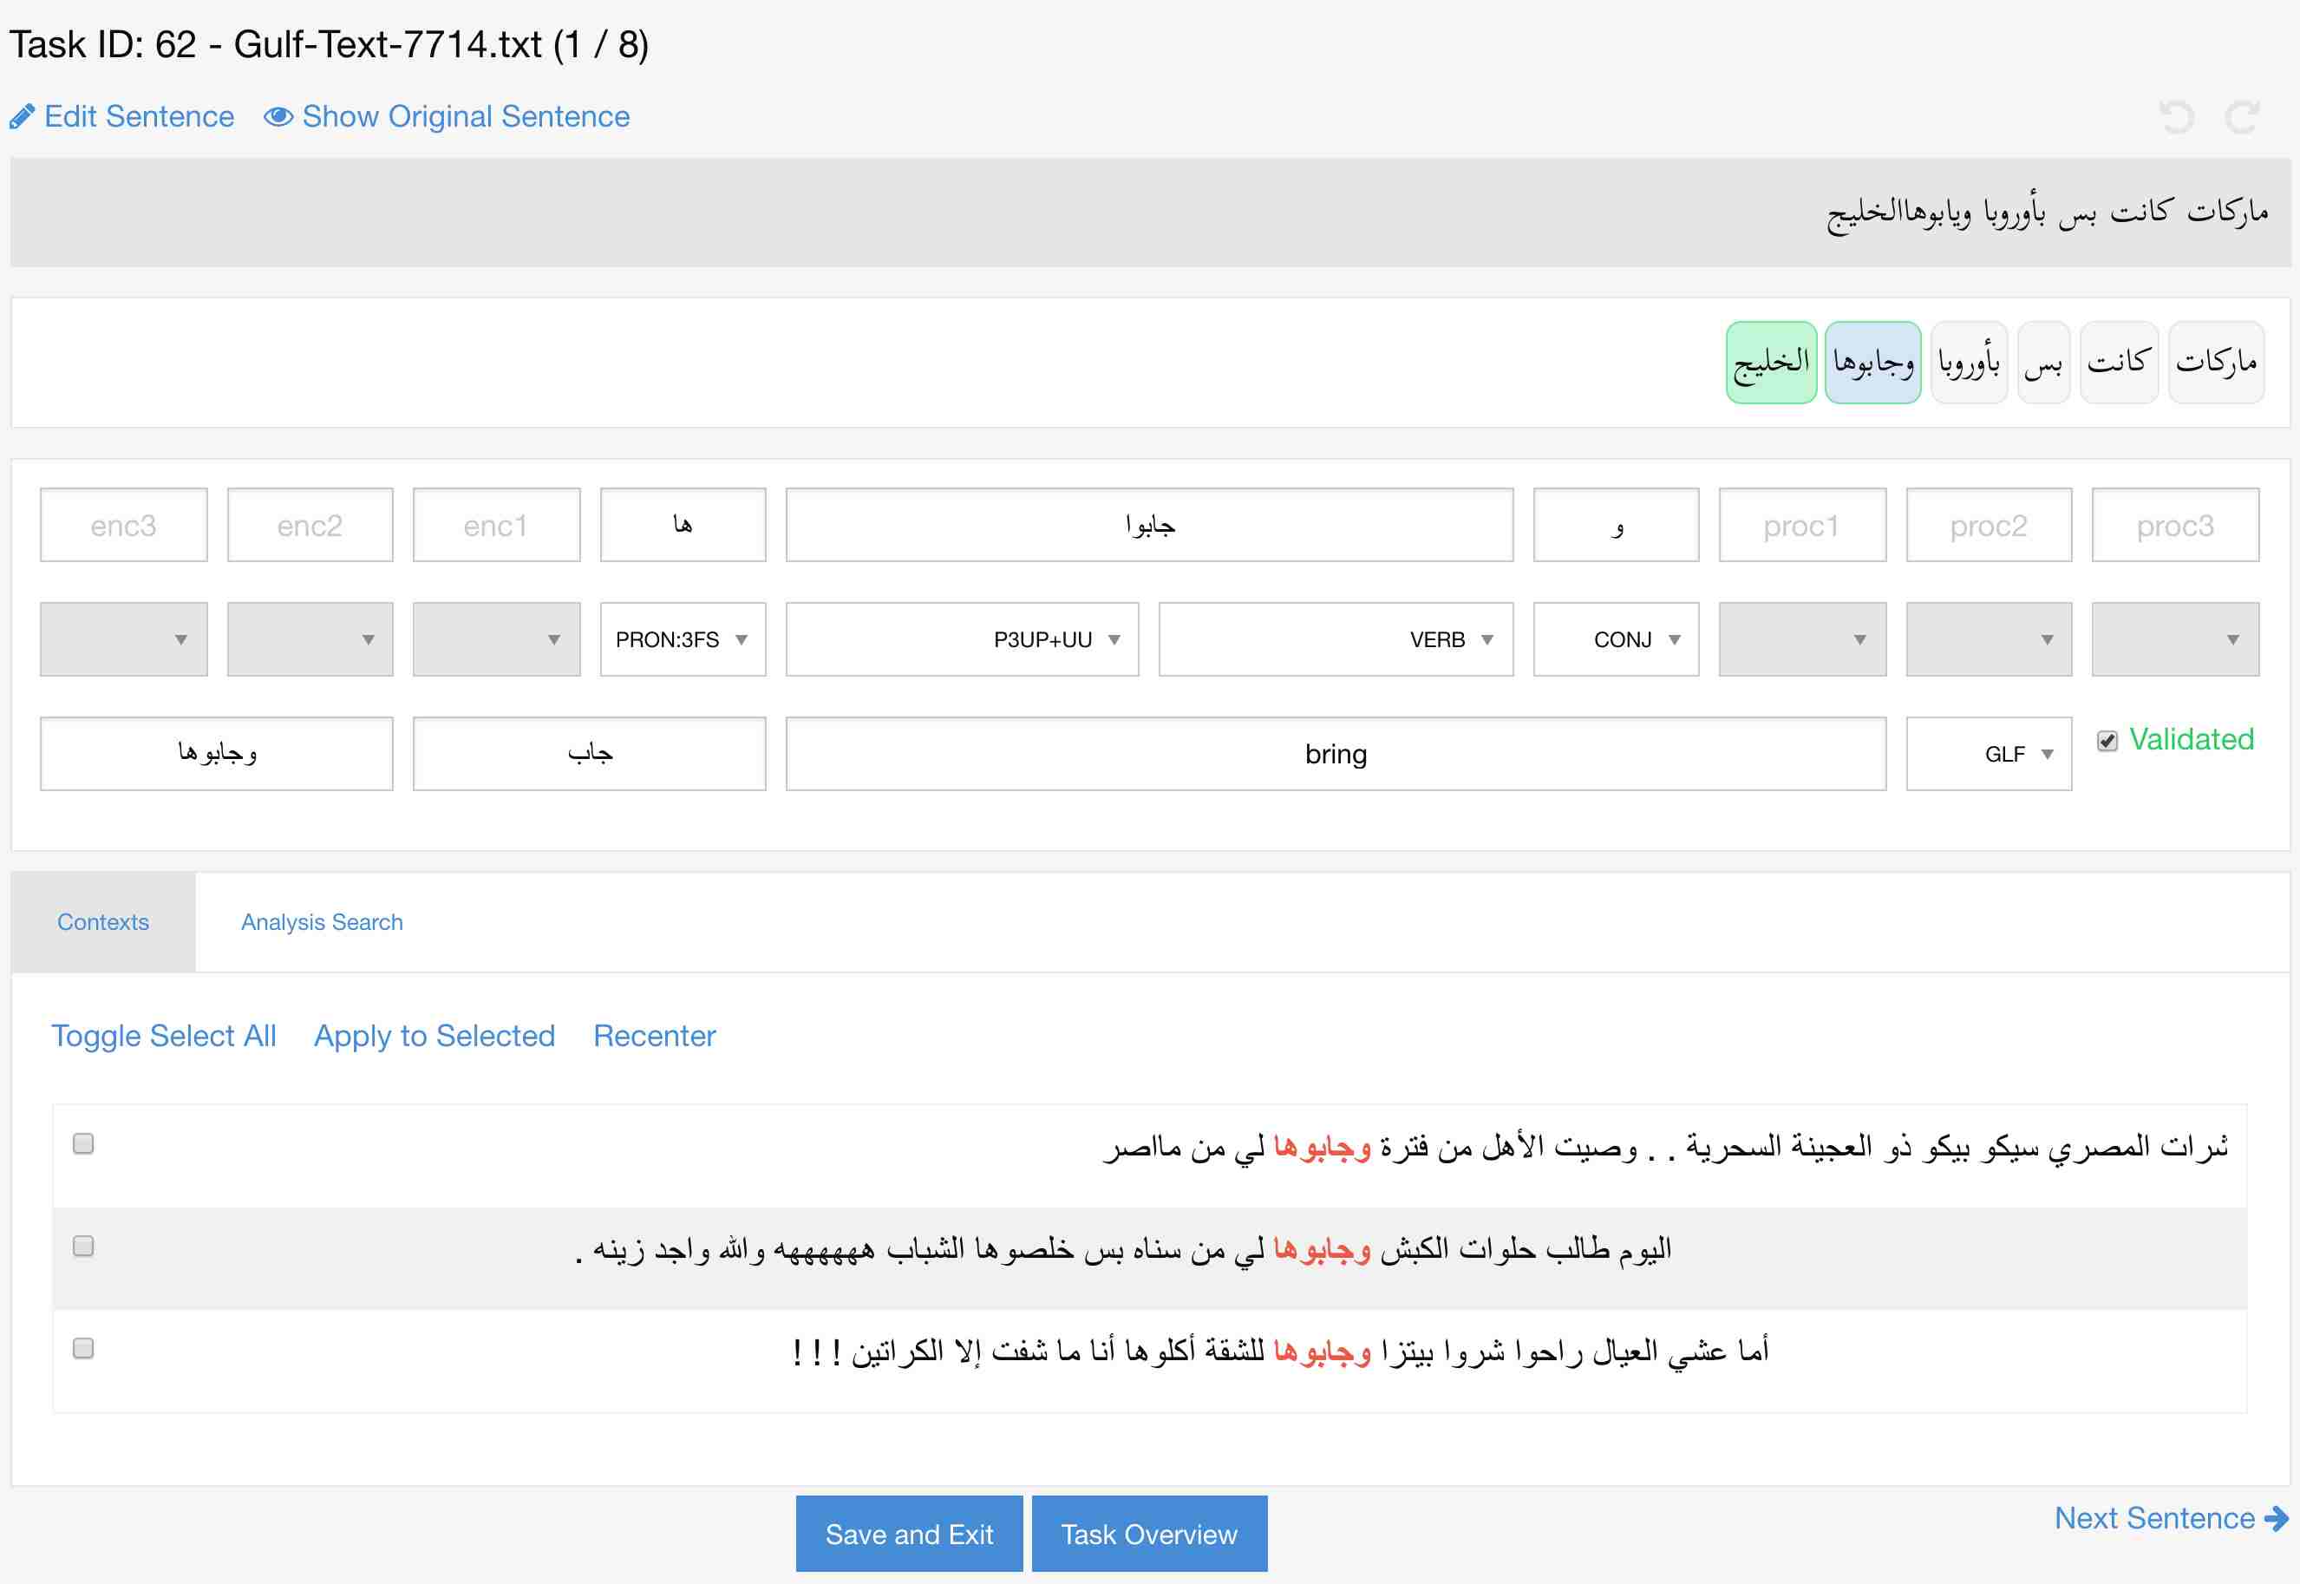
Task: Click the undo arrow icon
Action: tap(2176, 117)
